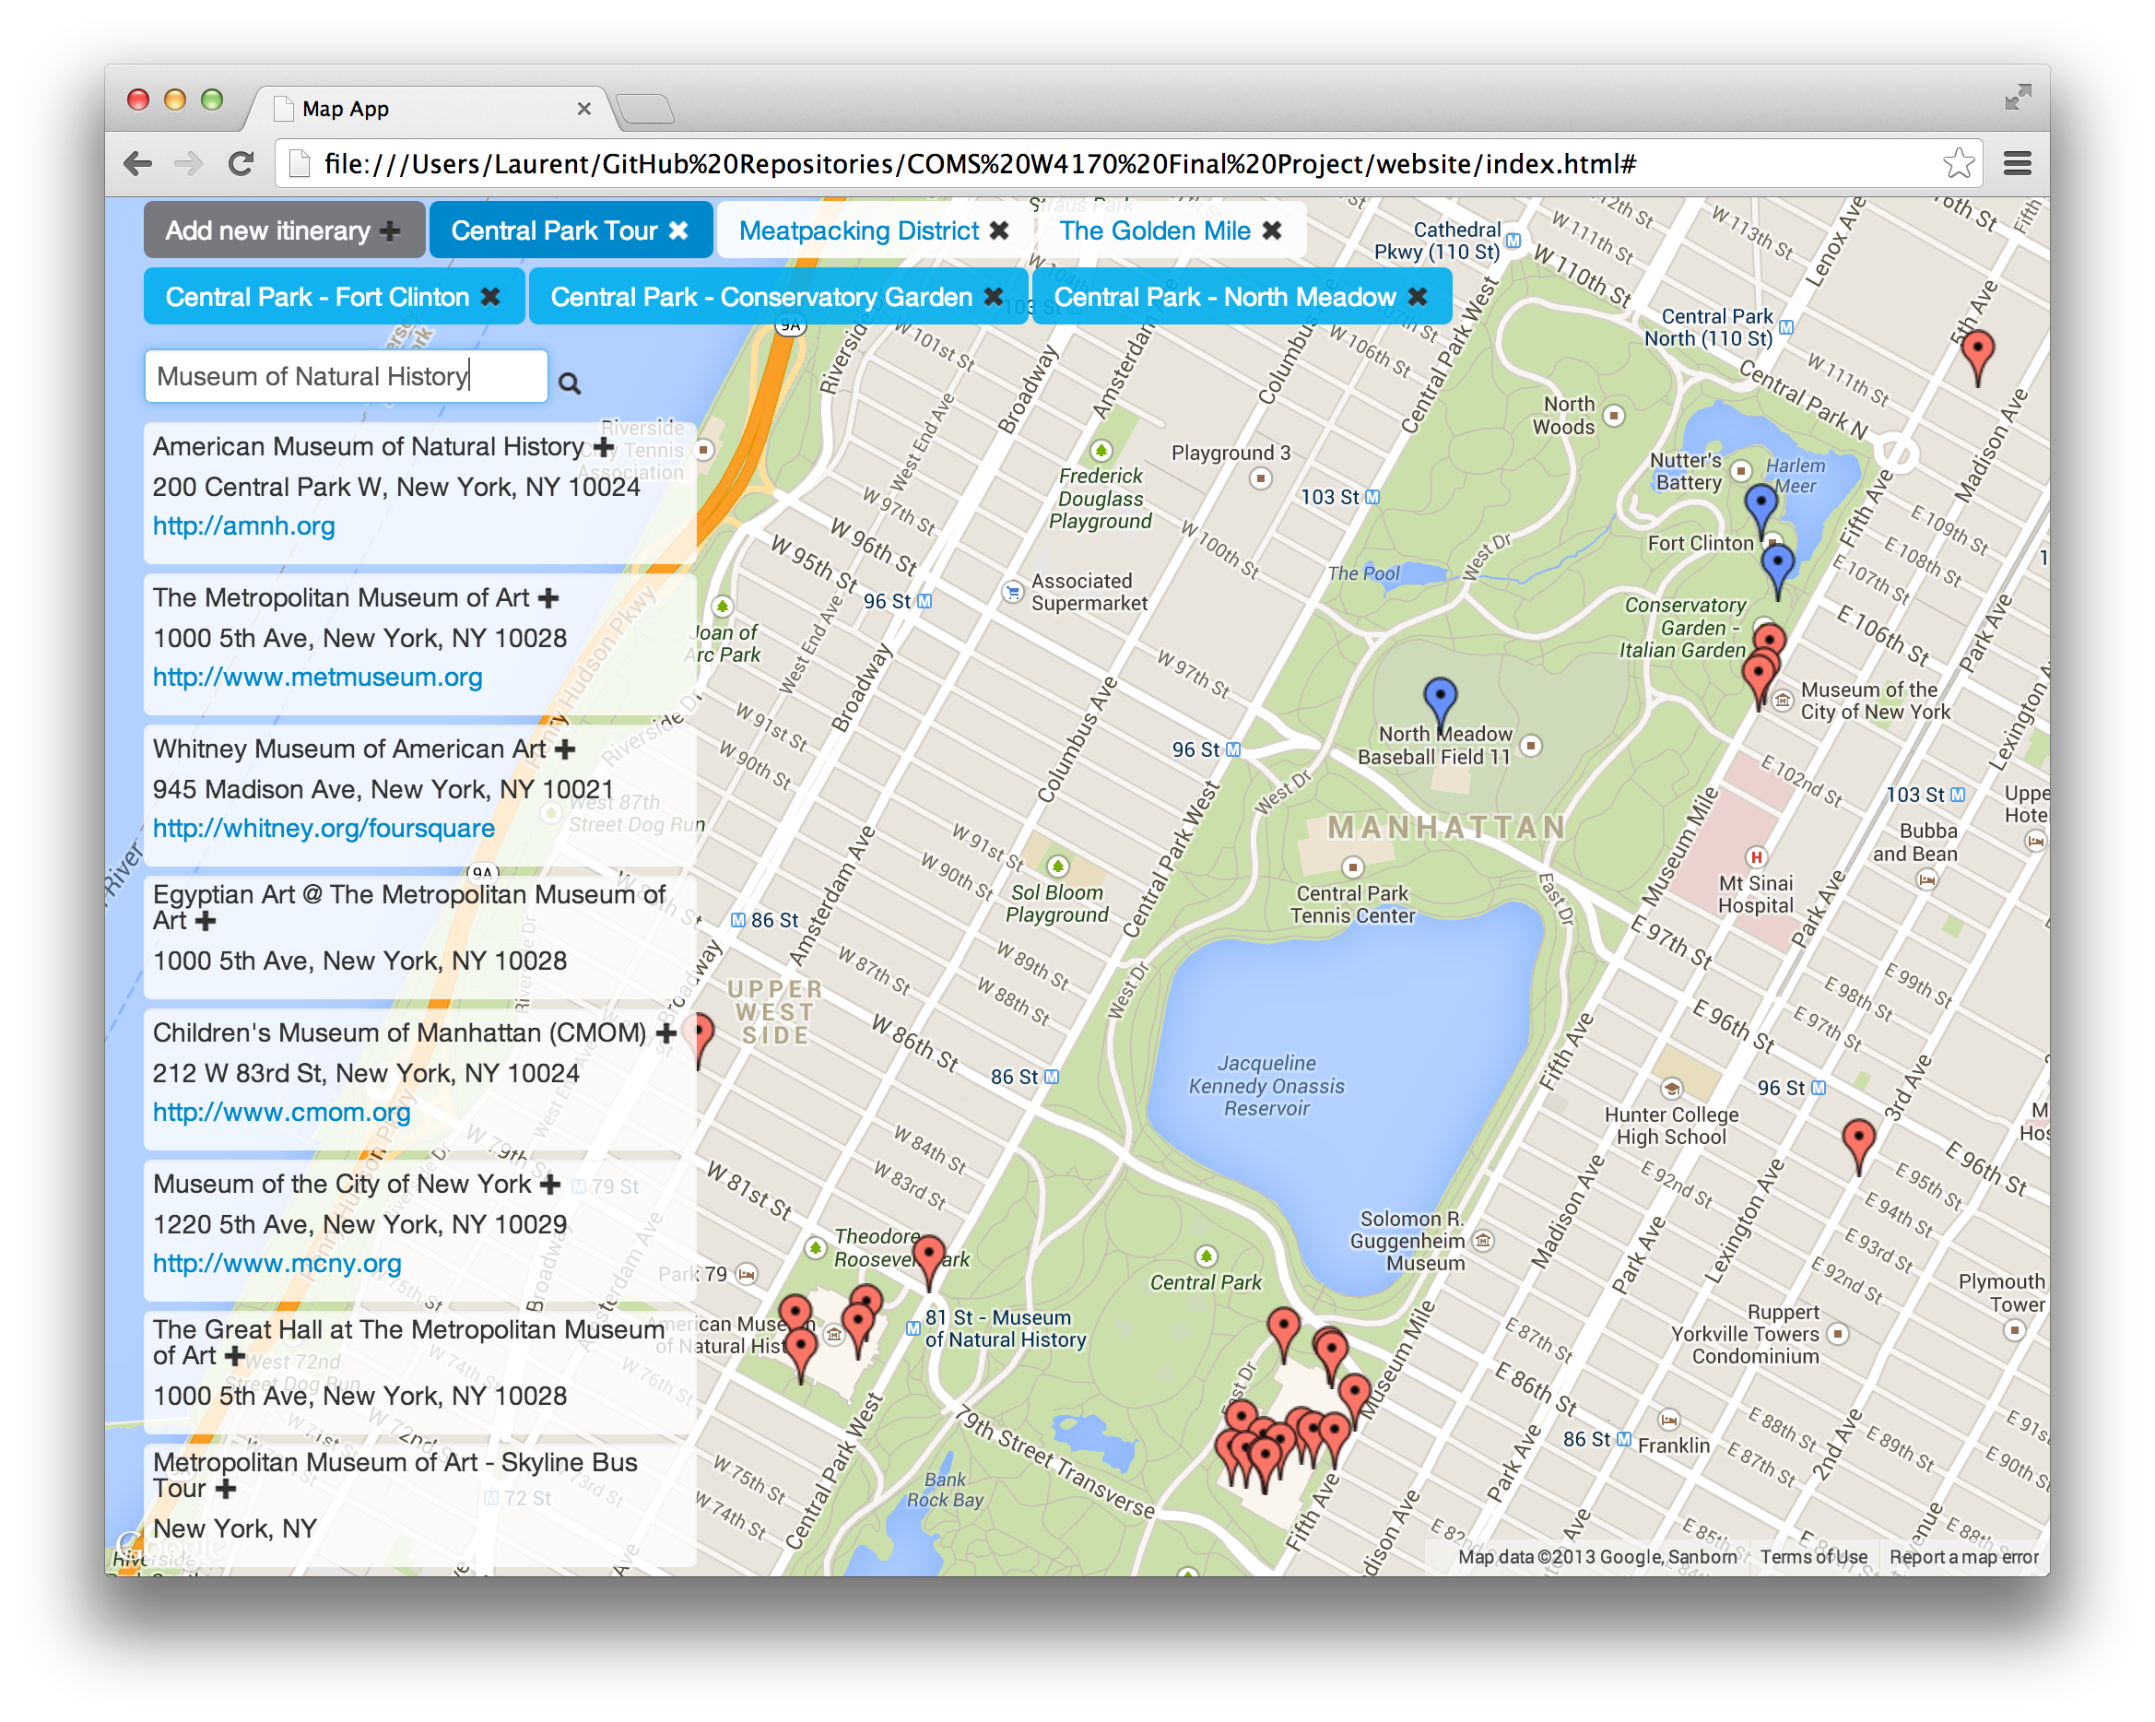Click the Report a map error link

[x=1963, y=1557]
